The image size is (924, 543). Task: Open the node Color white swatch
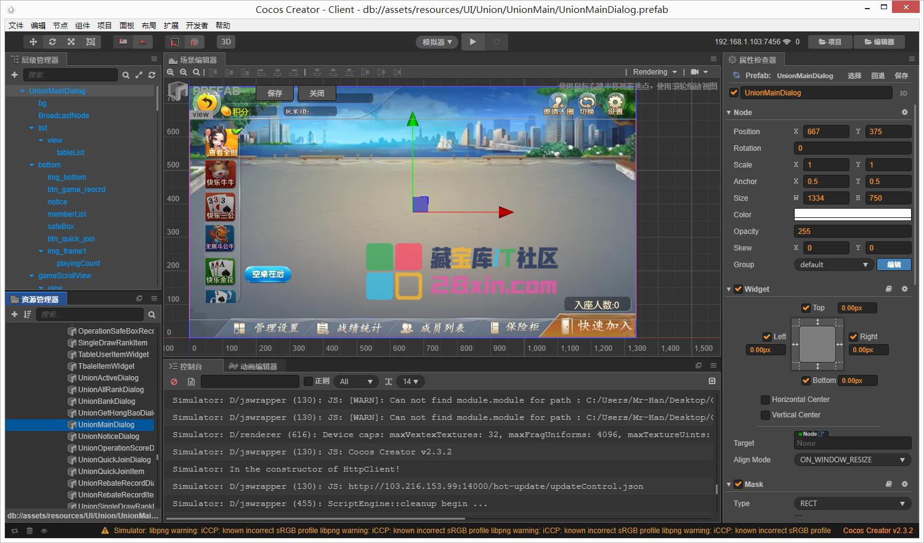tap(852, 215)
